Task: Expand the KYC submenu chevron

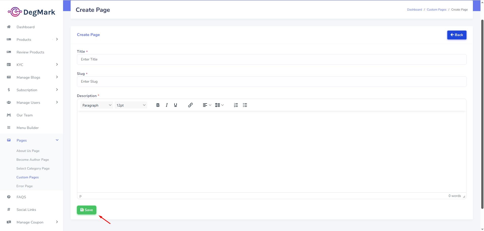Action: (57, 64)
